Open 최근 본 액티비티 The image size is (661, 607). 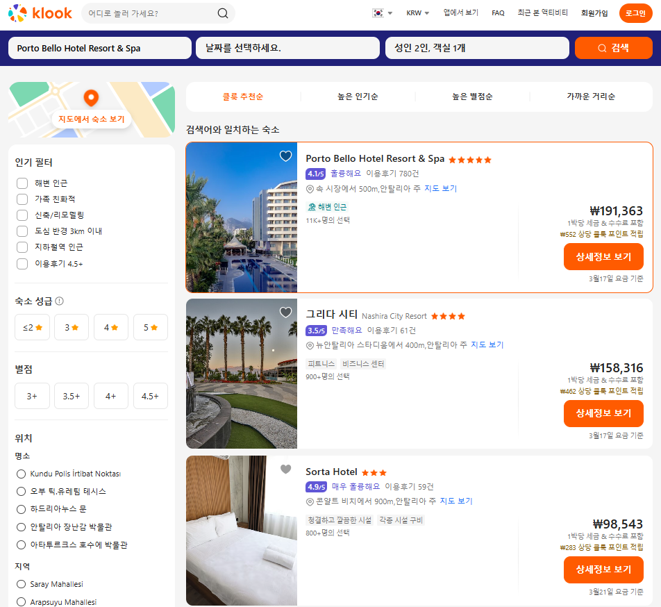point(542,13)
